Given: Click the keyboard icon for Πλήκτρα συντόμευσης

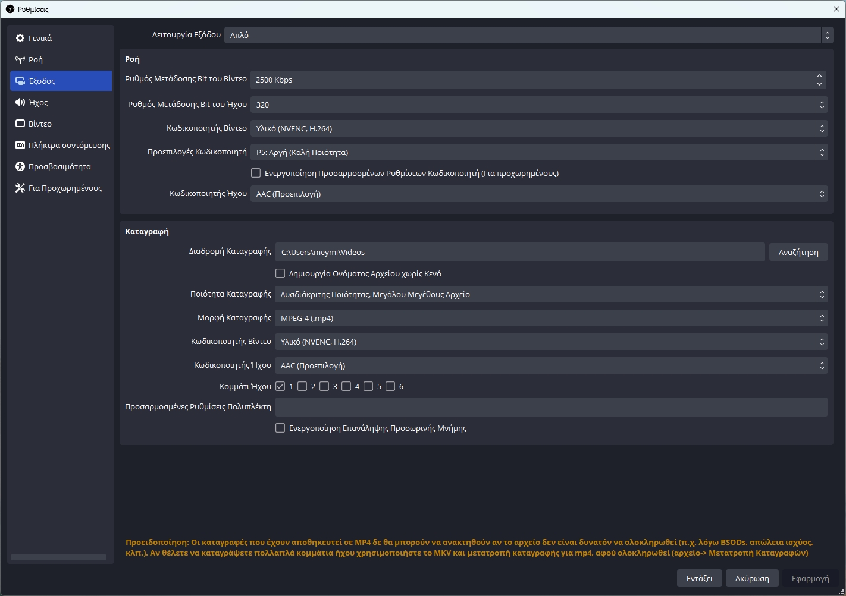Looking at the screenshot, I should click(x=20, y=145).
